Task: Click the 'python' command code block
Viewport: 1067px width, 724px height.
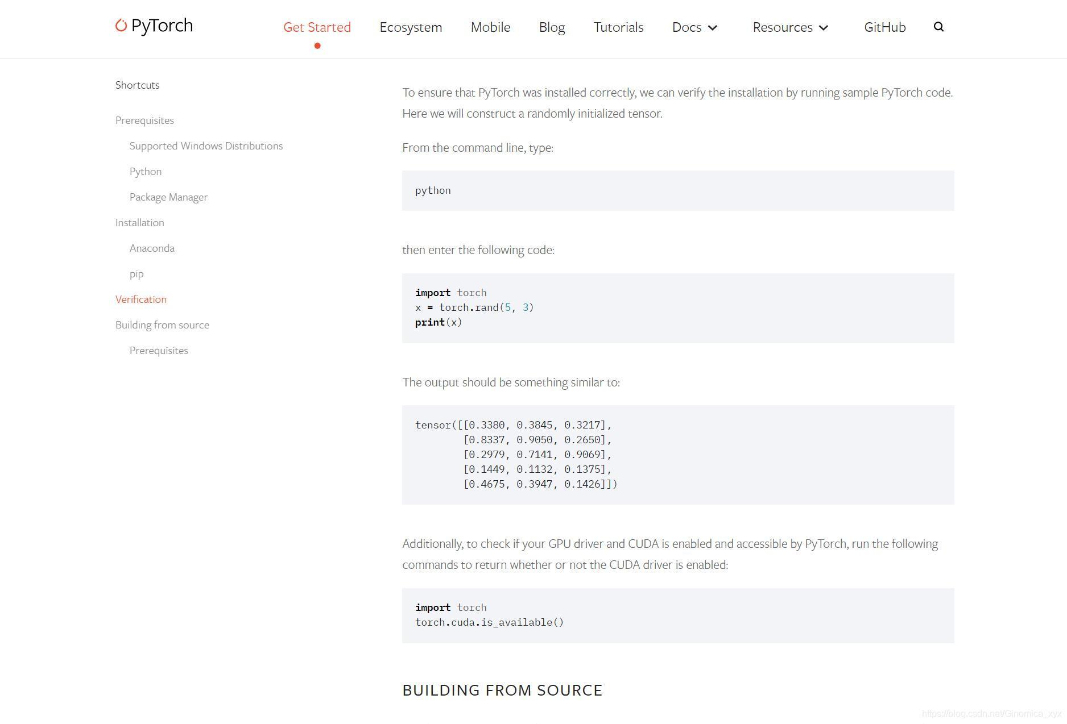Action: point(678,190)
